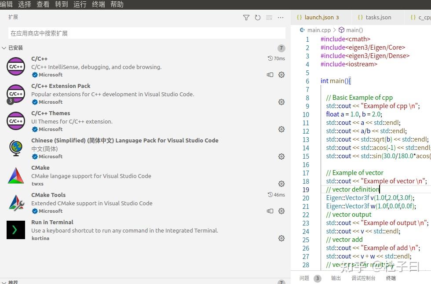431x284 pixels.
Task: Open C/C++ Themes extension title
Action: pyautogui.click(x=51, y=113)
